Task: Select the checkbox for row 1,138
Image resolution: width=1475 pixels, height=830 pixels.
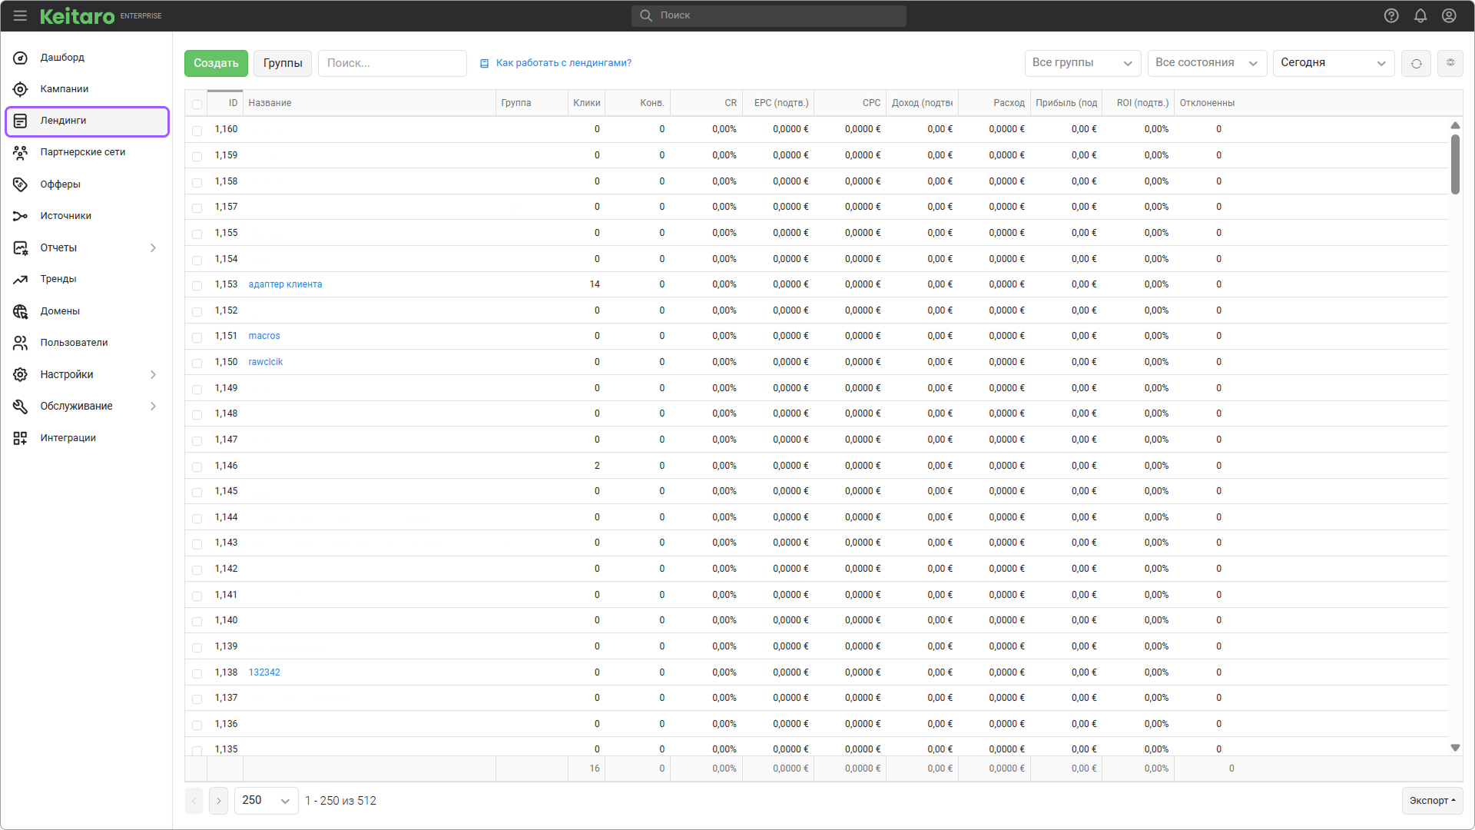Action: click(x=197, y=673)
